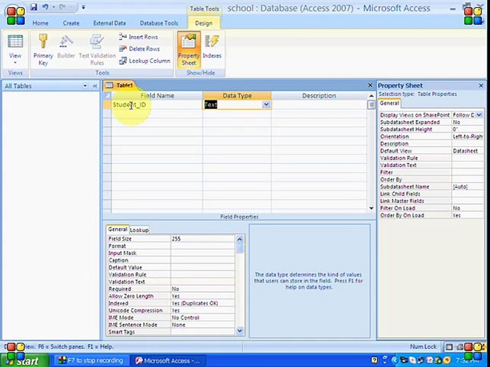Viewport: 490px width, 367px height.
Task: Click F7 to stop recording taskbar item
Action: tap(91, 361)
